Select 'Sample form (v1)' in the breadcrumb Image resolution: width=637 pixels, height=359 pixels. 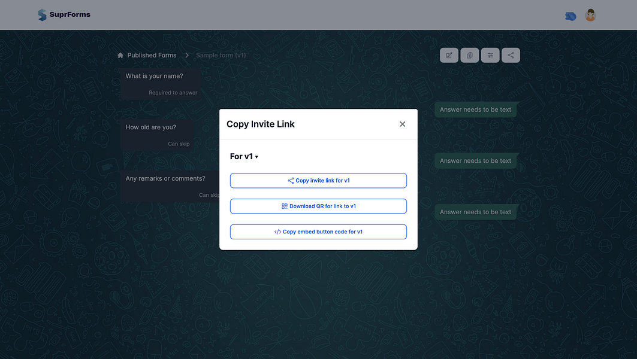click(221, 55)
